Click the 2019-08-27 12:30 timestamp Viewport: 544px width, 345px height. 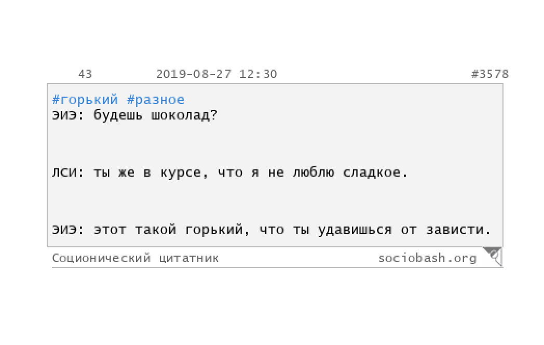pos(216,74)
